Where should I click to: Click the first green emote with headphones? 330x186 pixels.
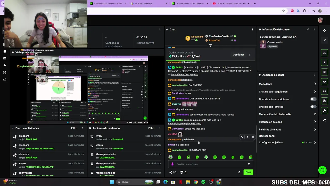170,157
